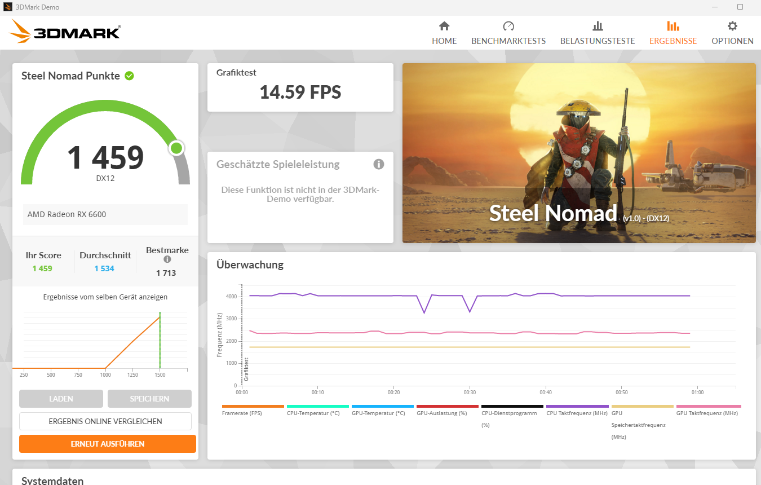761x485 pixels.
Task: Click the orange results chart icon
Action: coord(673,26)
